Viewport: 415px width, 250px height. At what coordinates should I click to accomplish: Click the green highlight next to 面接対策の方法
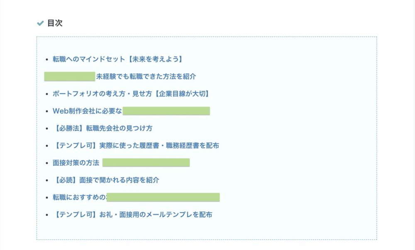tap(146, 163)
